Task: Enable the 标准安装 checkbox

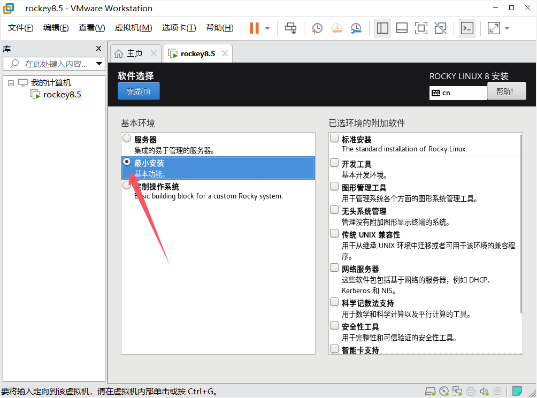Action: 334,138
